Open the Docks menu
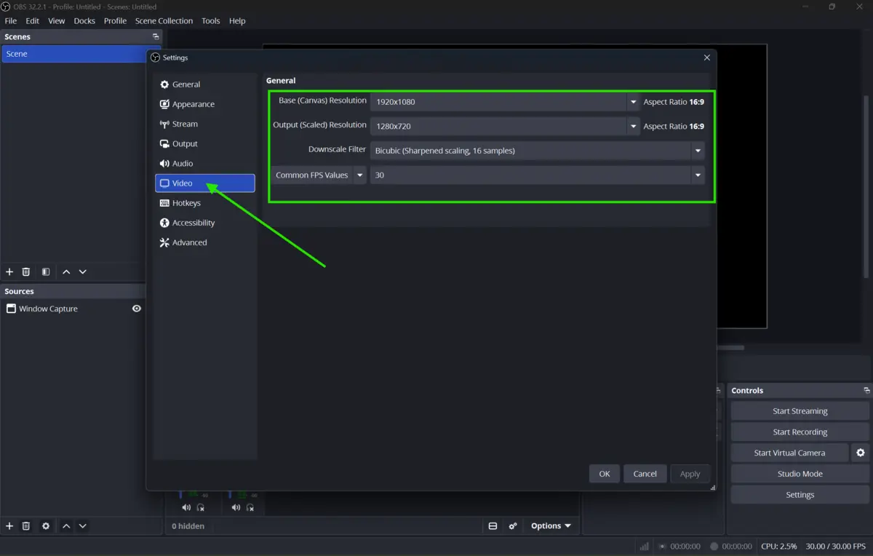Viewport: 873px width, 556px height. pyautogui.click(x=84, y=20)
